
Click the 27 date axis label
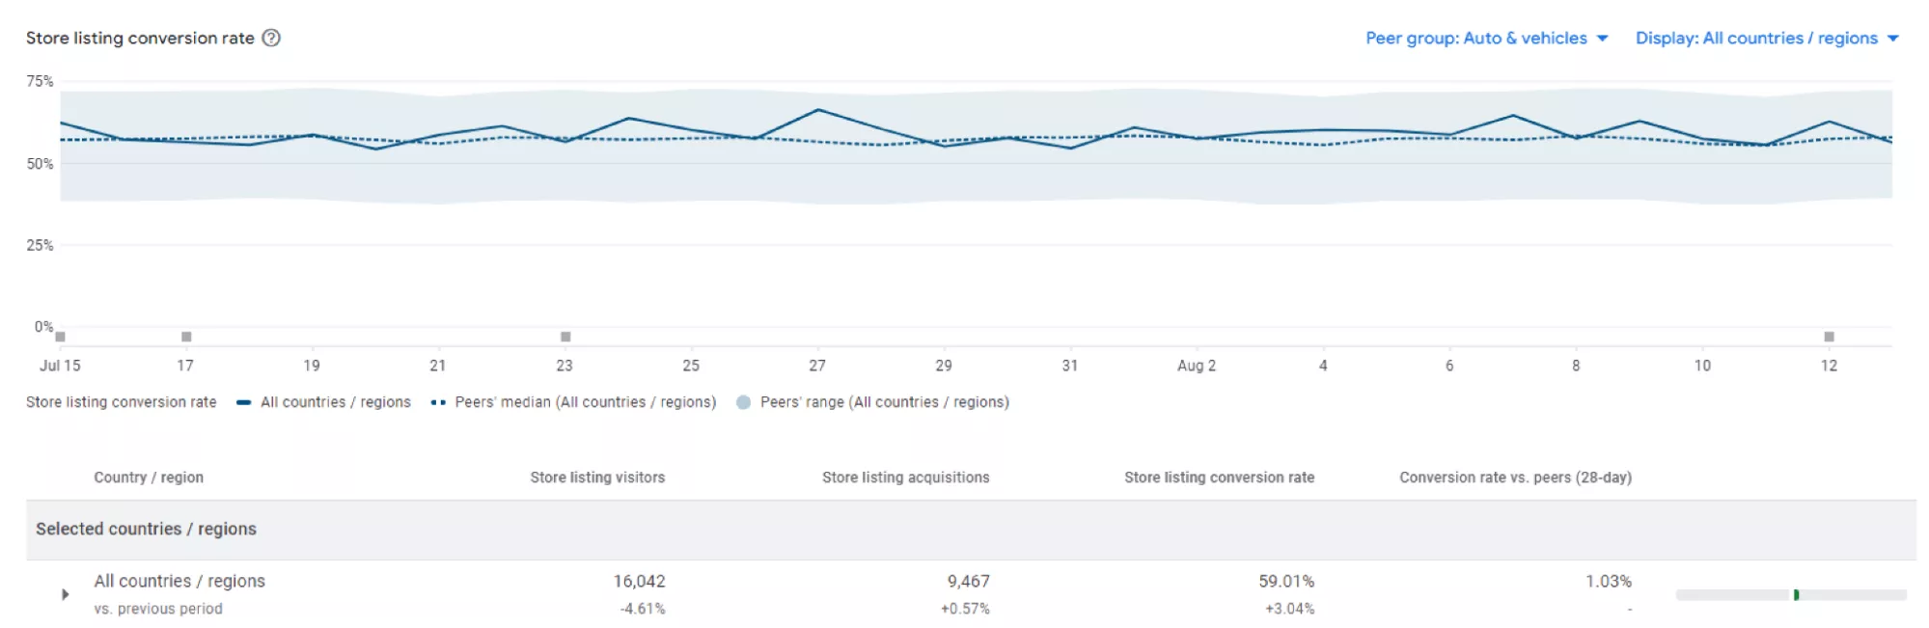point(817,366)
